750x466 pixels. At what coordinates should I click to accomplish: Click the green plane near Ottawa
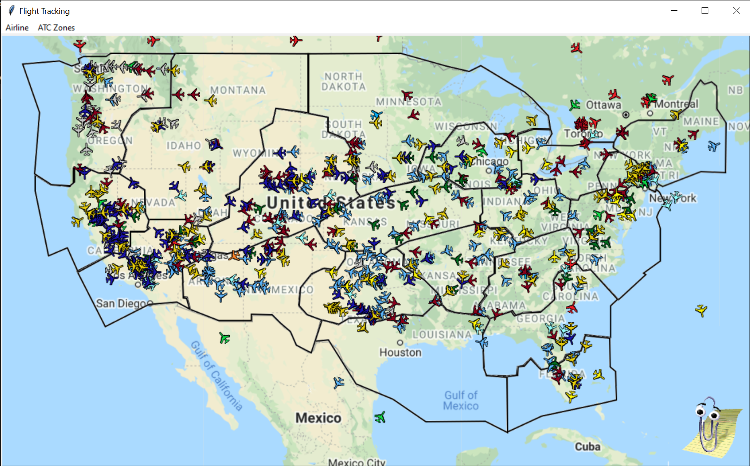coord(575,104)
